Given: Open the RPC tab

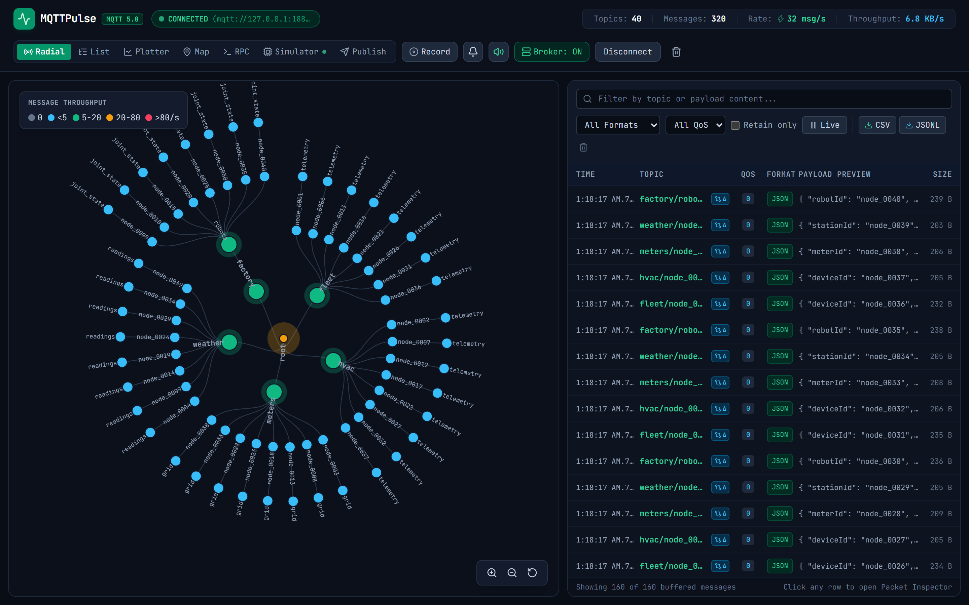Looking at the screenshot, I should point(236,52).
